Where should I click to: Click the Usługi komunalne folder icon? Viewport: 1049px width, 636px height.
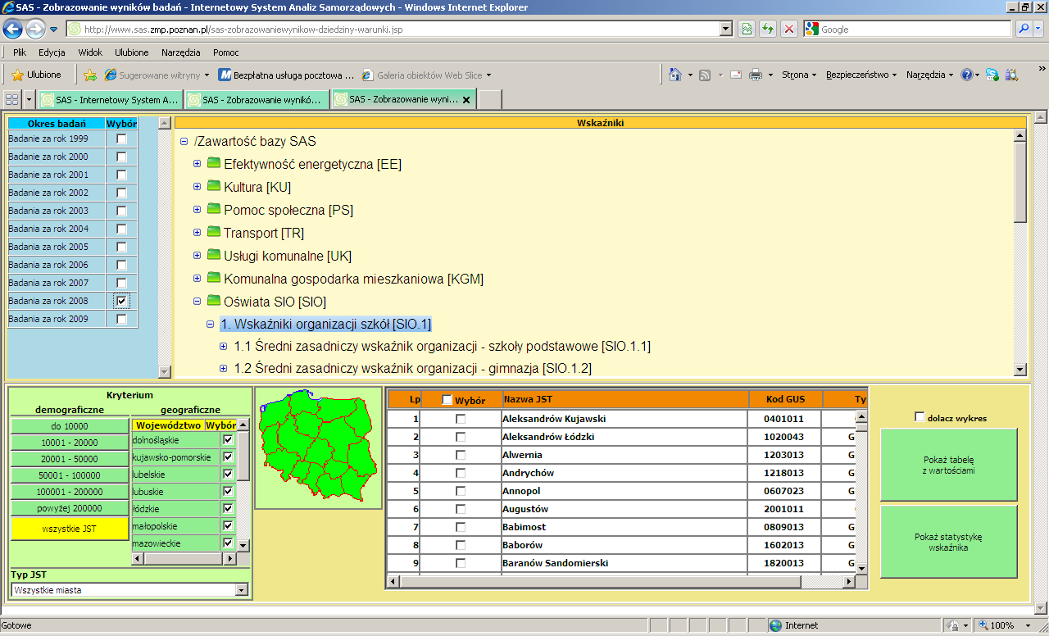(x=214, y=255)
